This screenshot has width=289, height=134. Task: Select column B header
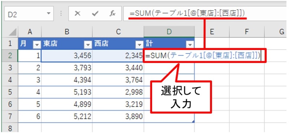coord(67,32)
